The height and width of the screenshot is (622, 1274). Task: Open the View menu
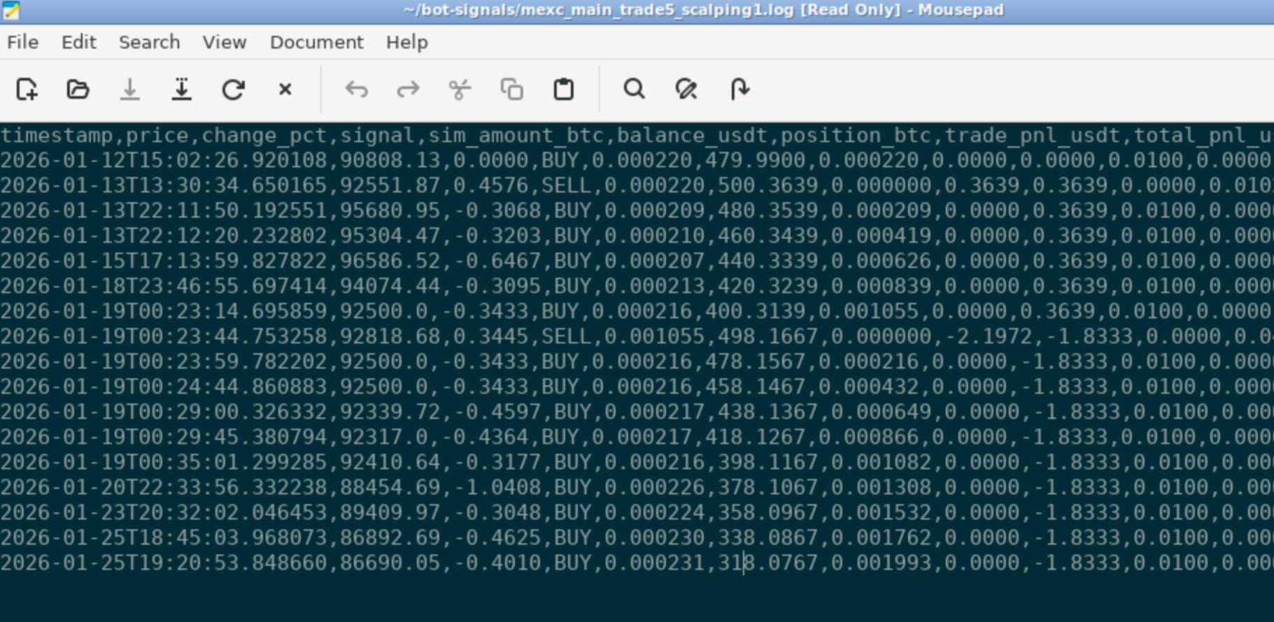pos(224,43)
